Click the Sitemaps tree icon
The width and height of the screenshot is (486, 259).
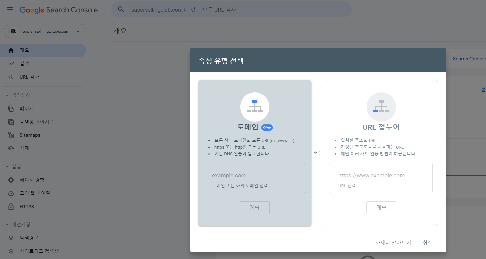(x=11, y=135)
